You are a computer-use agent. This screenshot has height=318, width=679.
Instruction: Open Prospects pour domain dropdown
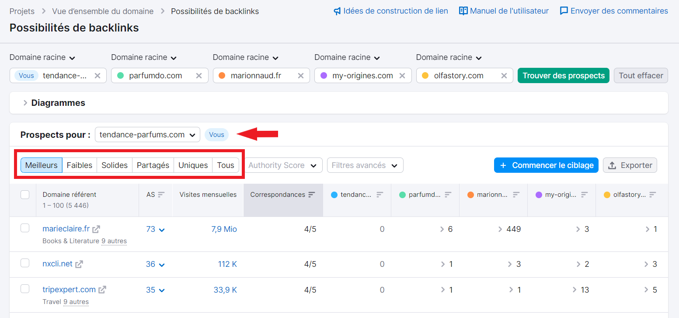tap(147, 135)
